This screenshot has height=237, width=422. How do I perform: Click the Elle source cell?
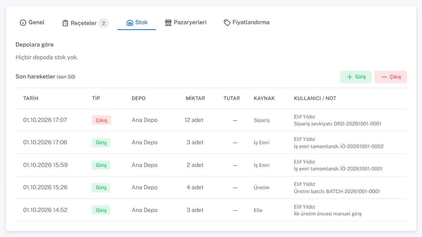pos(258,210)
